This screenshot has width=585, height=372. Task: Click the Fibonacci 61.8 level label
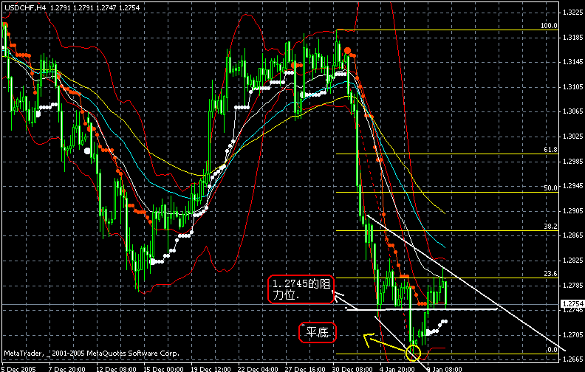[551, 150]
